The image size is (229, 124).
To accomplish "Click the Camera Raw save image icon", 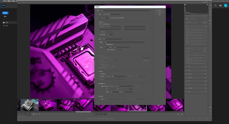I will coord(204,2).
